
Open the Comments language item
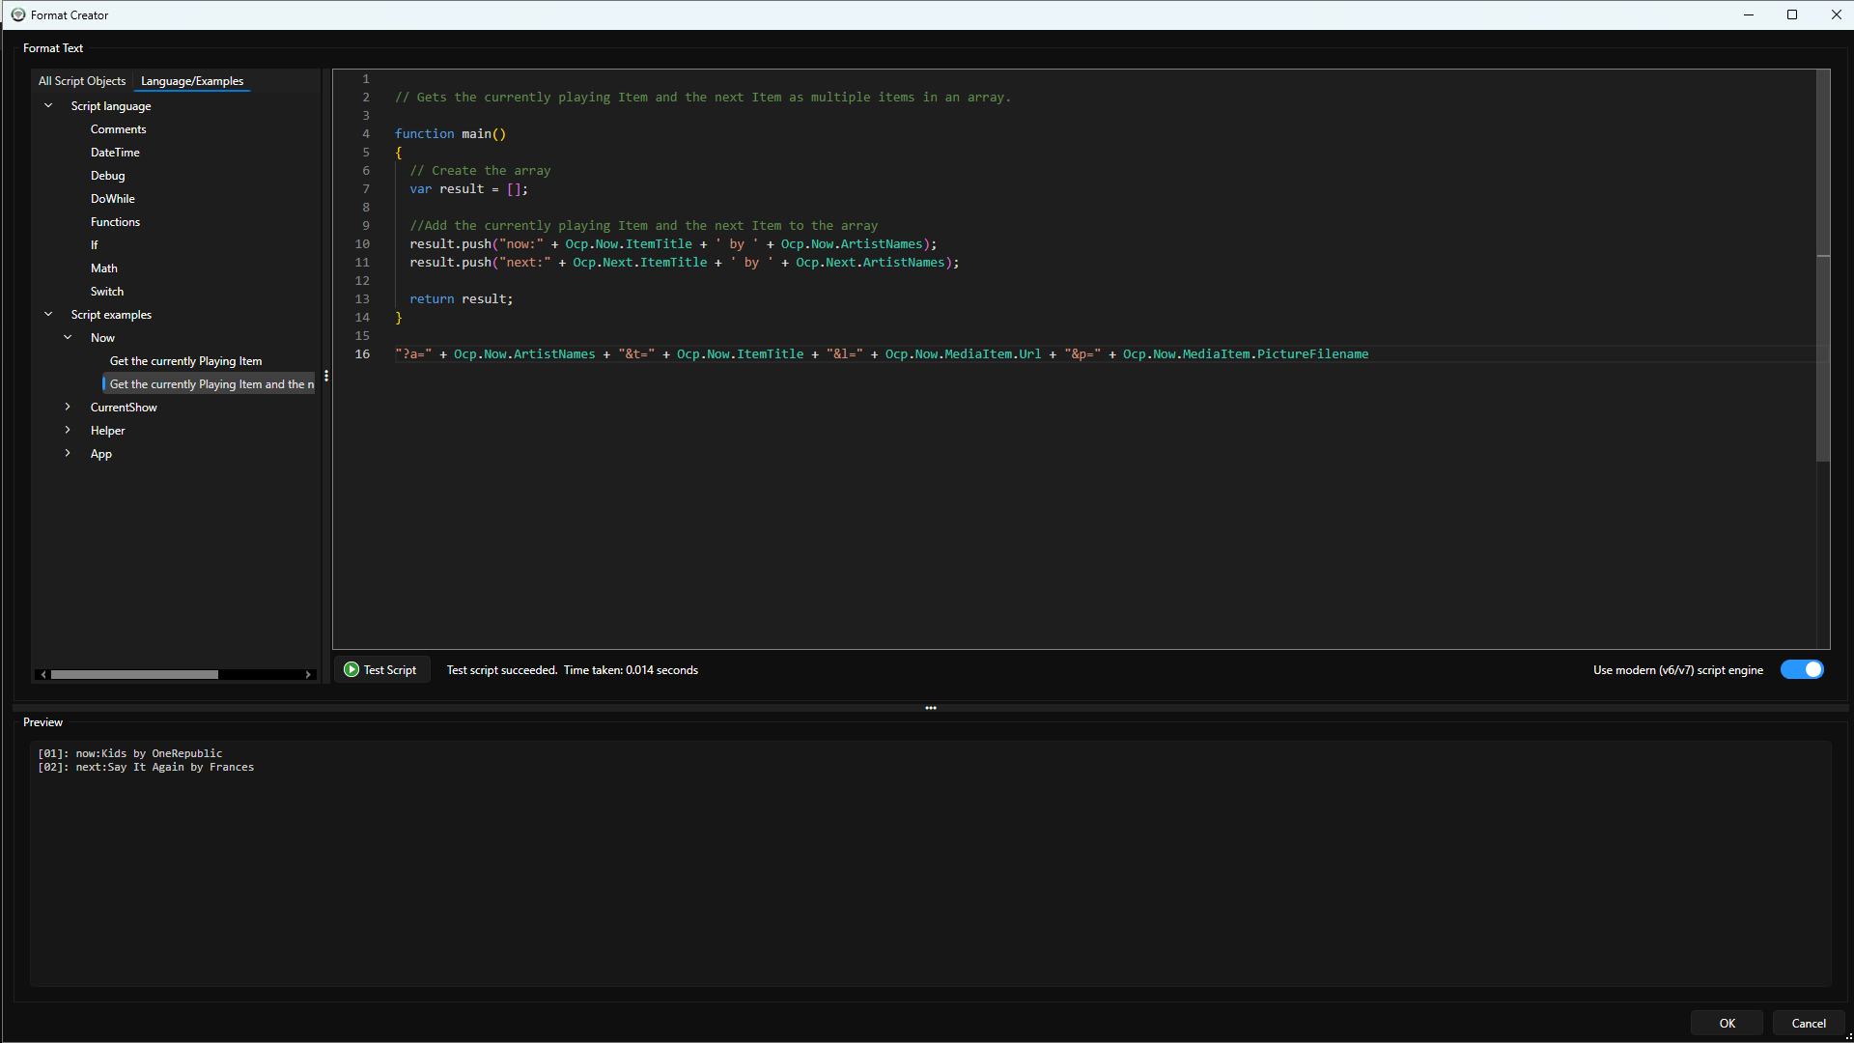point(119,128)
